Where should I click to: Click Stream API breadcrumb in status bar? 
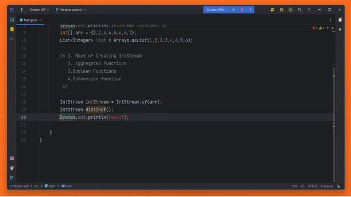pyautogui.click(x=20, y=186)
